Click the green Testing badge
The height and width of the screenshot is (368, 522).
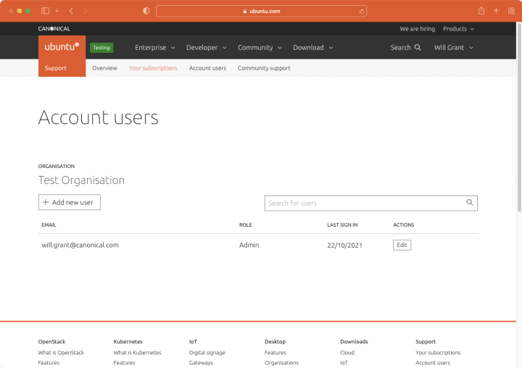click(101, 48)
